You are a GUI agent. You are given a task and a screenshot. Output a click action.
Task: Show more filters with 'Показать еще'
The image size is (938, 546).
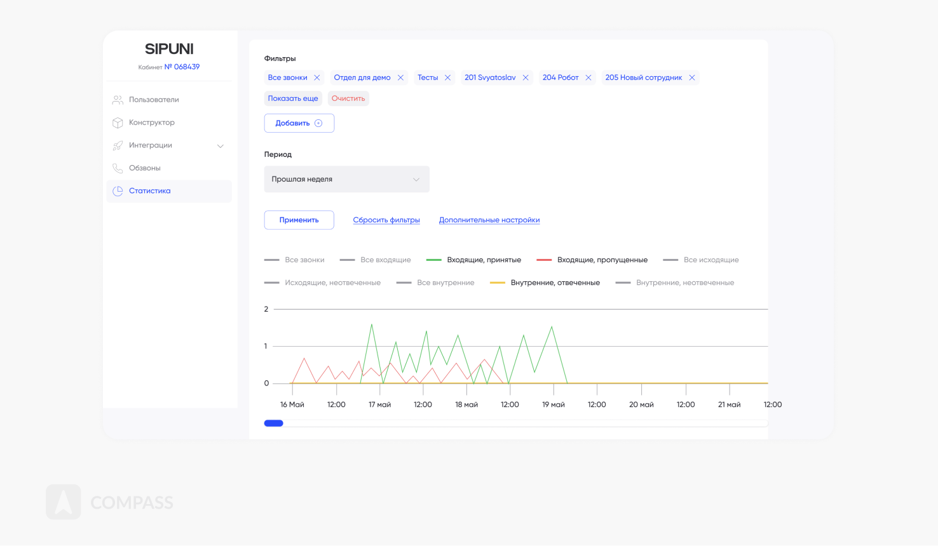(293, 98)
